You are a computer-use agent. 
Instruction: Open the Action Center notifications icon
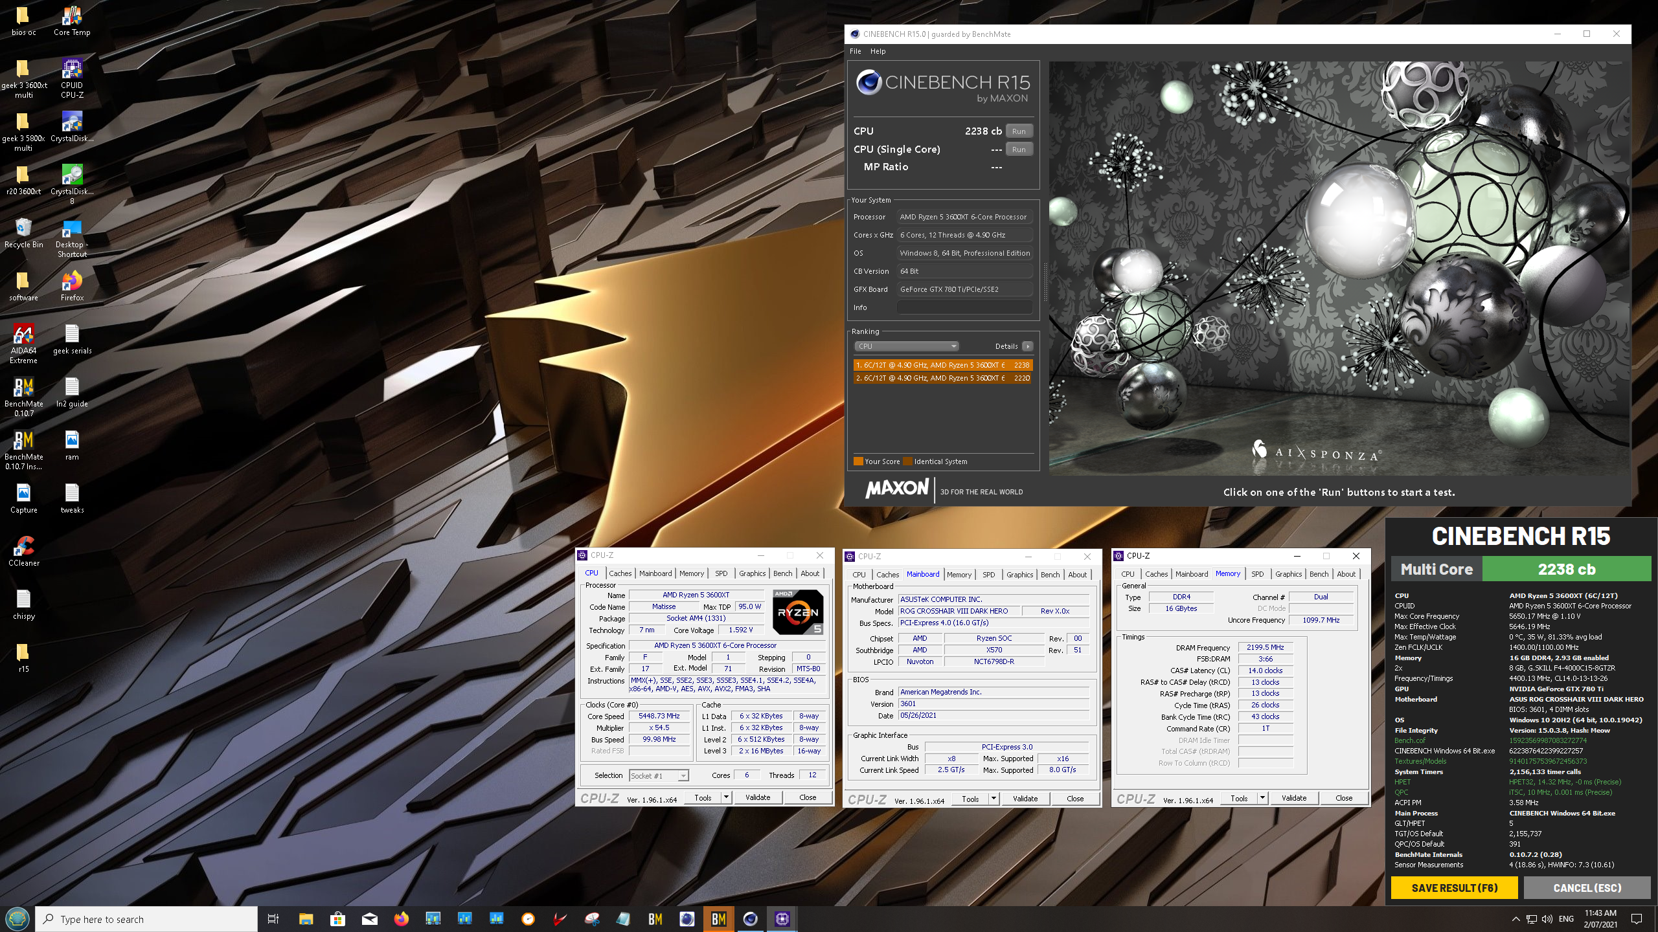(x=1637, y=919)
